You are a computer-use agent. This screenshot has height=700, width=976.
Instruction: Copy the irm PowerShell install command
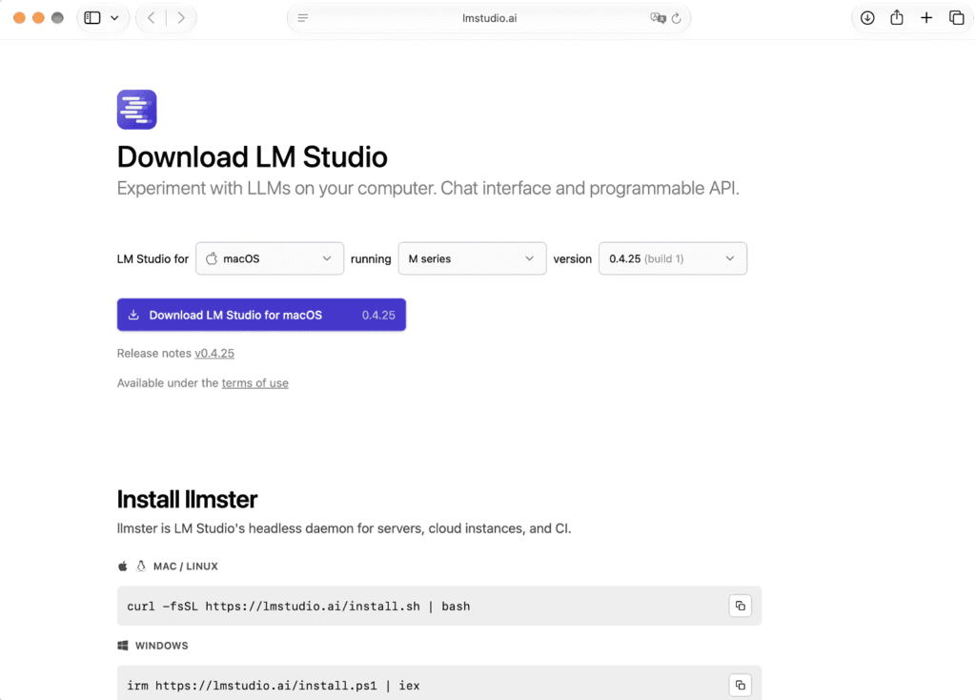pyautogui.click(x=740, y=685)
